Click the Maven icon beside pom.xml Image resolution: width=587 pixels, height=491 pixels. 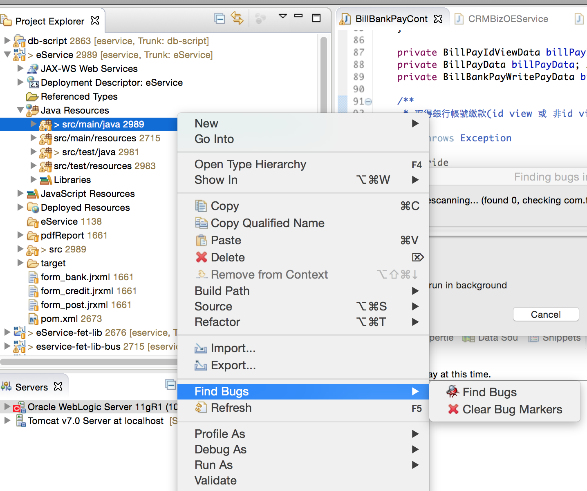[x=34, y=319]
